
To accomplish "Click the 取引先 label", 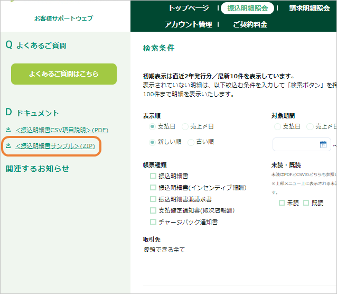I will pyautogui.click(x=152, y=240).
